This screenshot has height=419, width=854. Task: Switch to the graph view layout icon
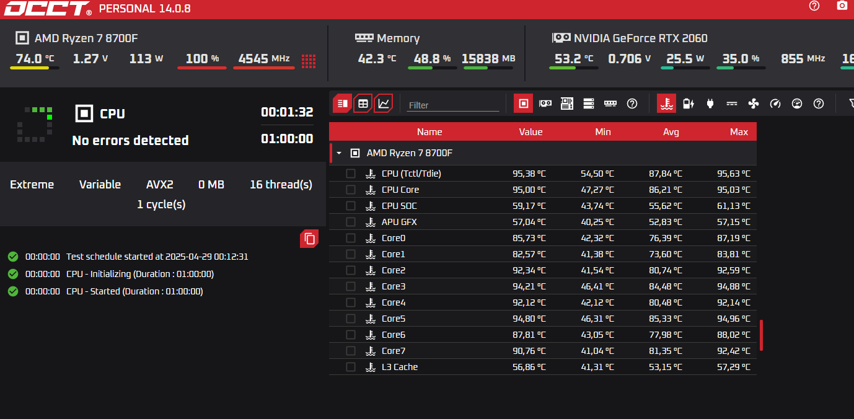tap(384, 104)
